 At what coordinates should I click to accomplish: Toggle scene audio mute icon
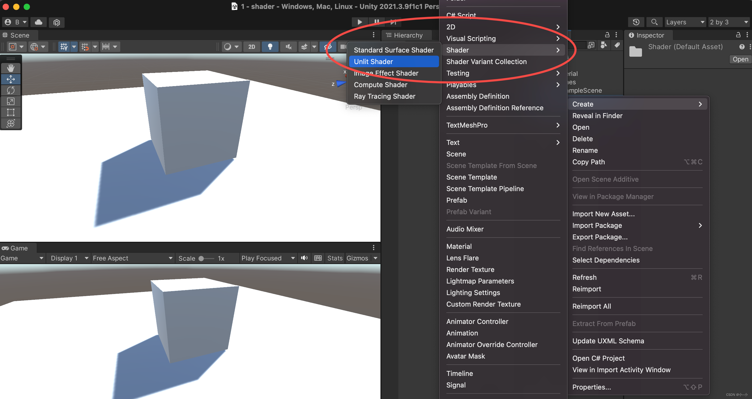pyautogui.click(x=288, y=46)
